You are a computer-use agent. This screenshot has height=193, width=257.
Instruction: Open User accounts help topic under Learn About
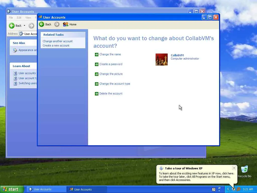(x=27, y=73)
